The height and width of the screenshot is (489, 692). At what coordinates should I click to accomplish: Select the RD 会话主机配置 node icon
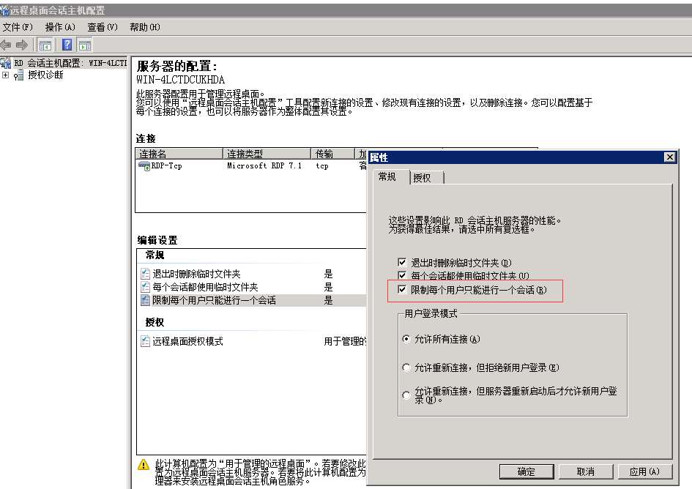tap(8, 63)
